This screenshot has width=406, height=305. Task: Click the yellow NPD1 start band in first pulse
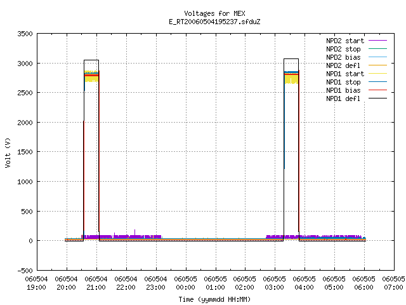tap(91, 79)
